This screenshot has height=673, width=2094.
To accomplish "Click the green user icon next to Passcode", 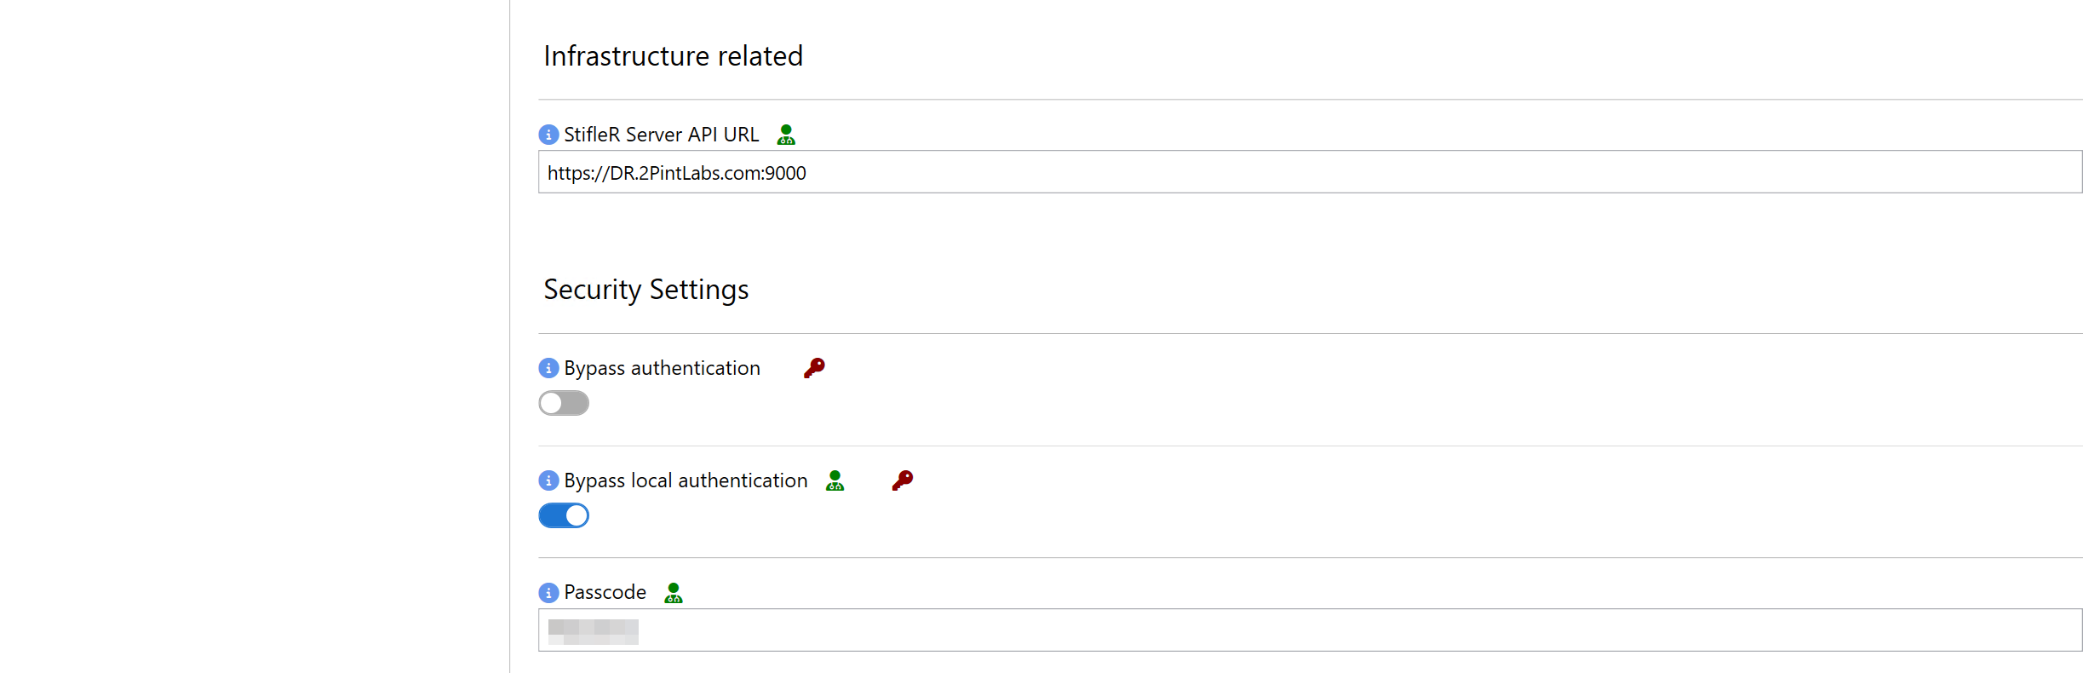I will (x=674, y=592).
